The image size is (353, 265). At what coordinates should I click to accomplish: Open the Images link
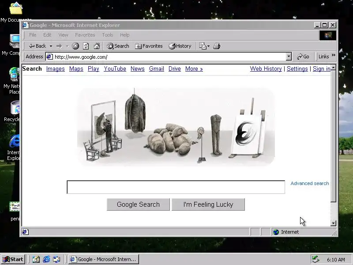point(56,69)
